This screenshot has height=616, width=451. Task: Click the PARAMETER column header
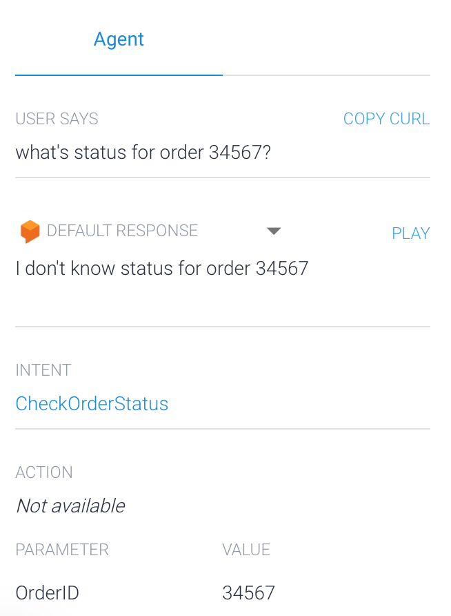pos(62,550)
